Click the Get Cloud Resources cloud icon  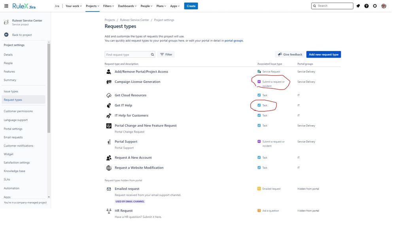[x=109, y=95]
